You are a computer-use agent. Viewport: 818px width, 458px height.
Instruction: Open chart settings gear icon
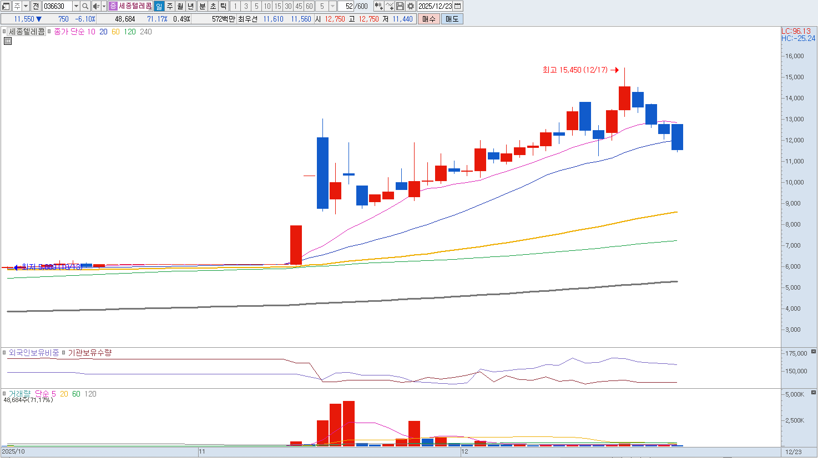[411, 6]
